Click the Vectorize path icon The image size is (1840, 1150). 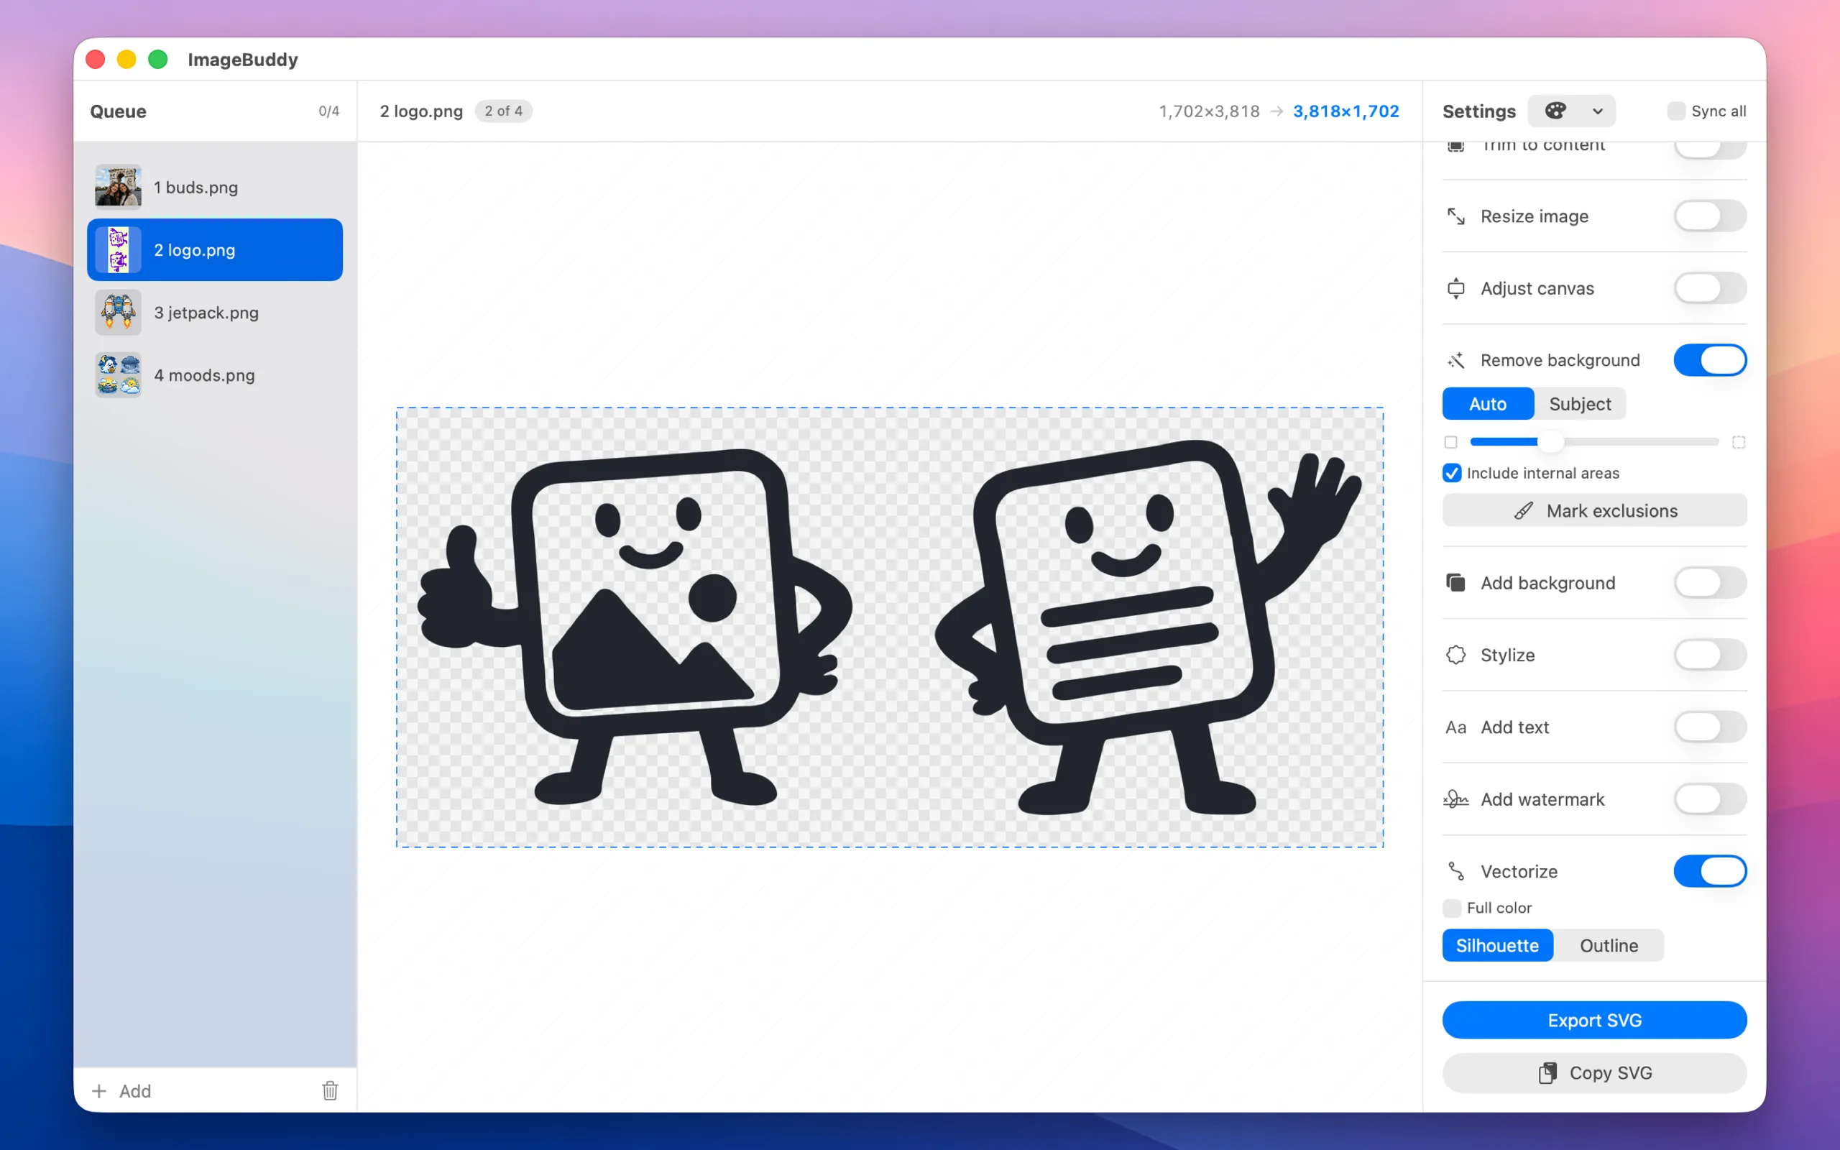point(1455,871)
